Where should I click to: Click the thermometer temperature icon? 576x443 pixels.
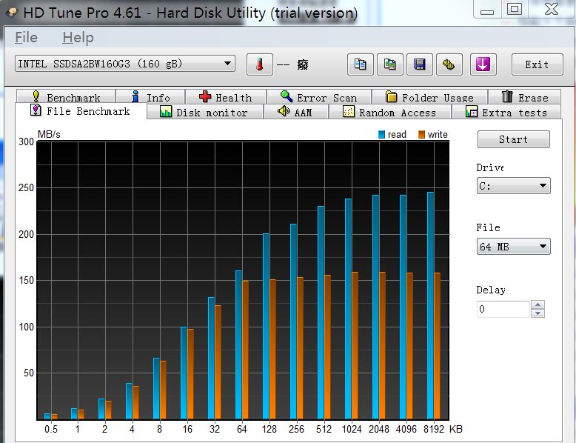[x=260, y=64]
